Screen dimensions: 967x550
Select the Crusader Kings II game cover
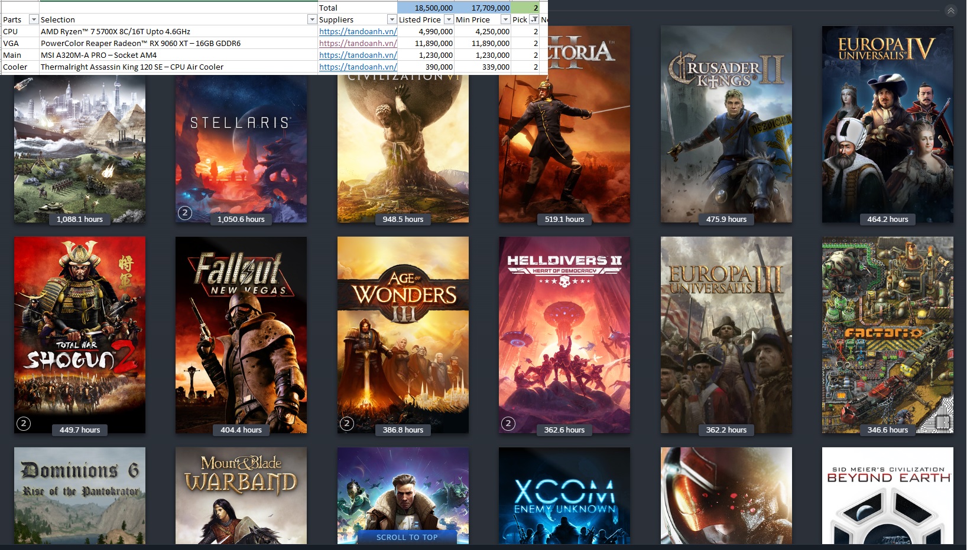click(726, 124)
